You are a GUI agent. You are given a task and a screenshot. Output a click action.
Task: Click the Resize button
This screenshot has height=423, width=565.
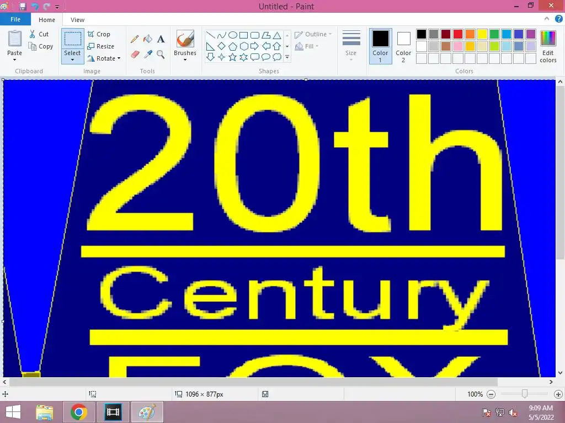pyautogui.click(x=101, y=46)
